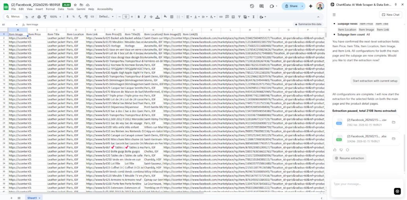The height and width of the screenshot is (200, 407).
Task: Format as currency
Action: (x=68, y=17)
